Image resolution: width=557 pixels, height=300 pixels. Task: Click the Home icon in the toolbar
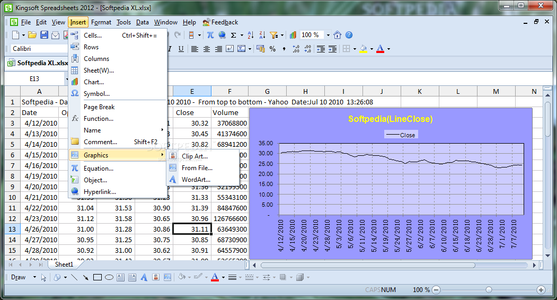tap(338, 35)
